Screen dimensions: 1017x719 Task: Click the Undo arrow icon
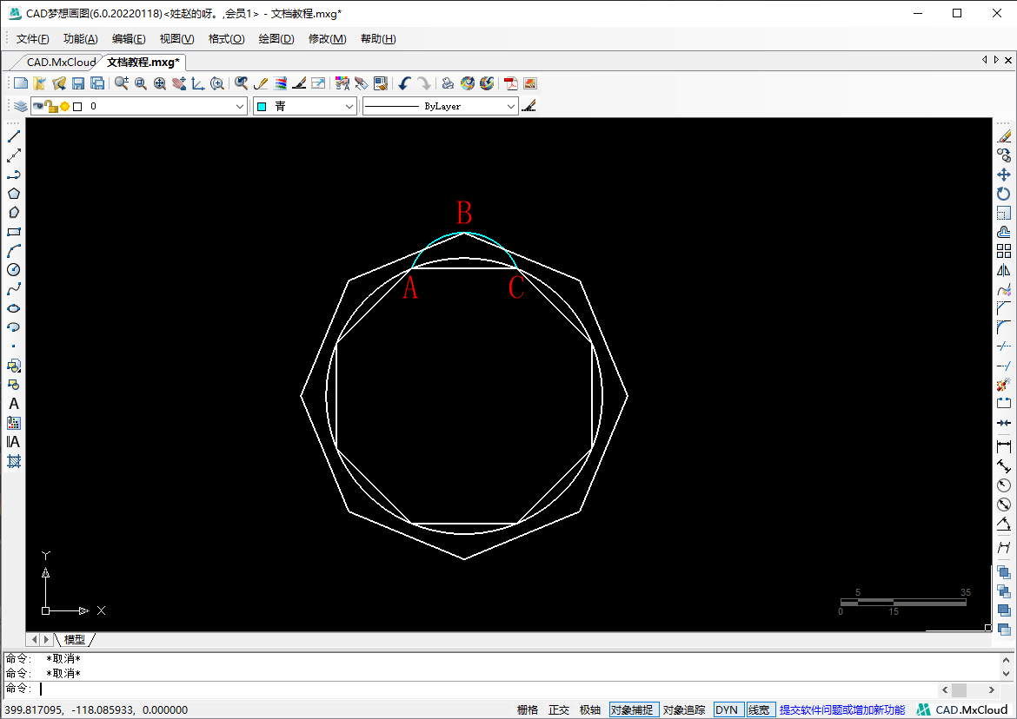(405, 83)
